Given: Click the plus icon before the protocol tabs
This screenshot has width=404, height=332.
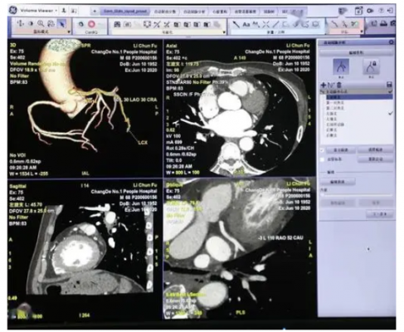Looking at the screenshot, I should click(95, 11).
